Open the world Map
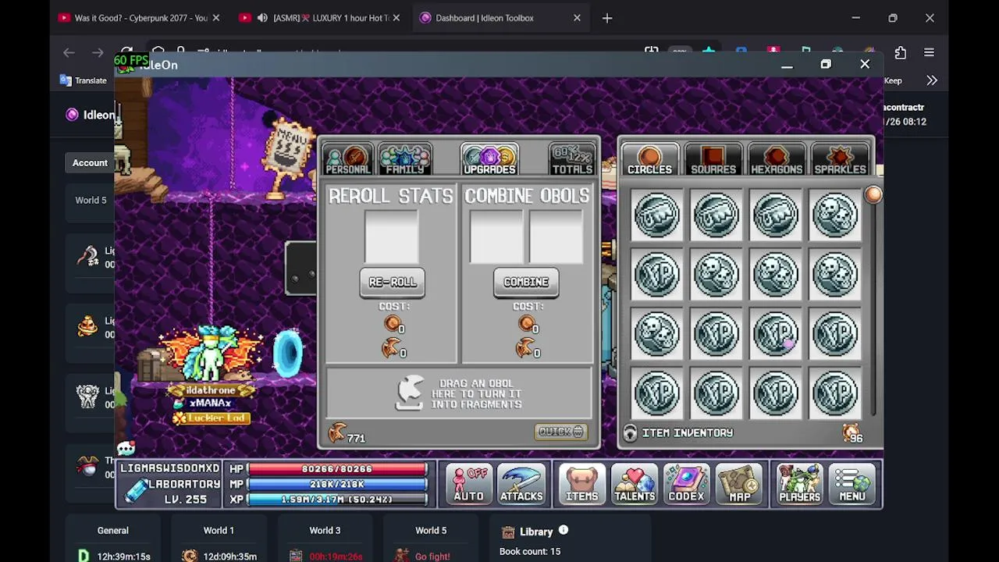Image resolution: width=999 pixels, height=562 pixels. pos(739,483)
